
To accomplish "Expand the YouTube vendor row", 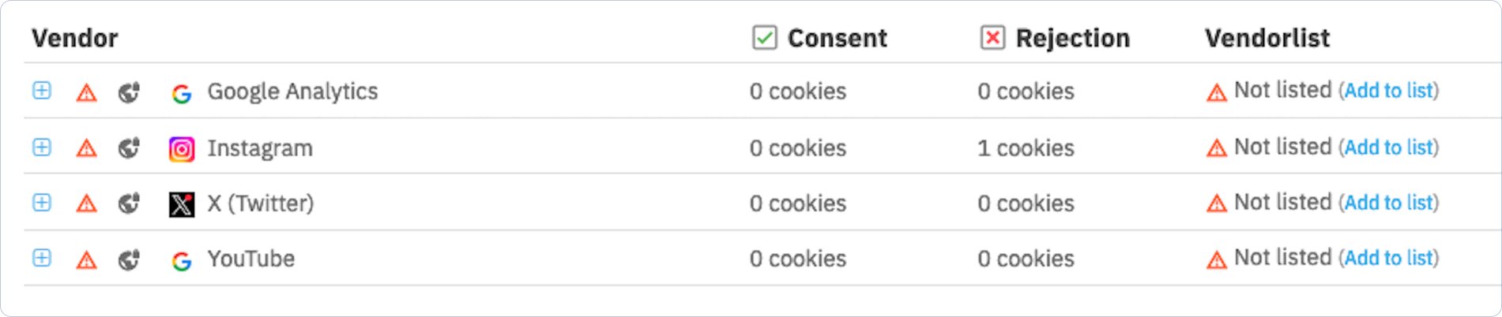I will [x=42, y=258].
